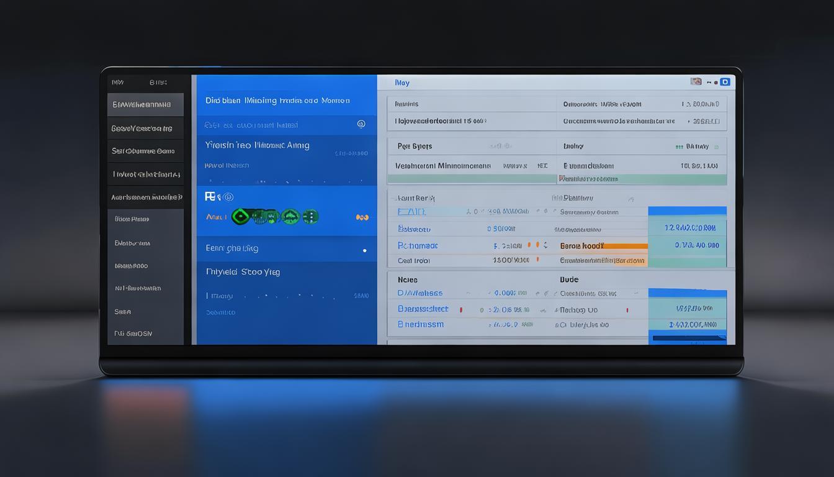Click the blue 'B hedrassm' link
The height and width of the screenshot is (477, 834).
point(421,324)
